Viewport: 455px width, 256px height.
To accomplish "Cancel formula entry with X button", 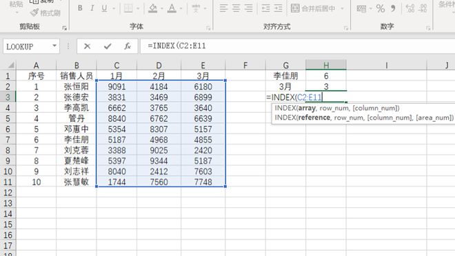I will 87,46.
